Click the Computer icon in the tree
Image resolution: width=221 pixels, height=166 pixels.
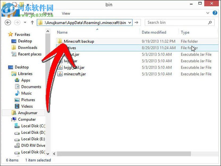pyautogui.click(x=14, y=119)
